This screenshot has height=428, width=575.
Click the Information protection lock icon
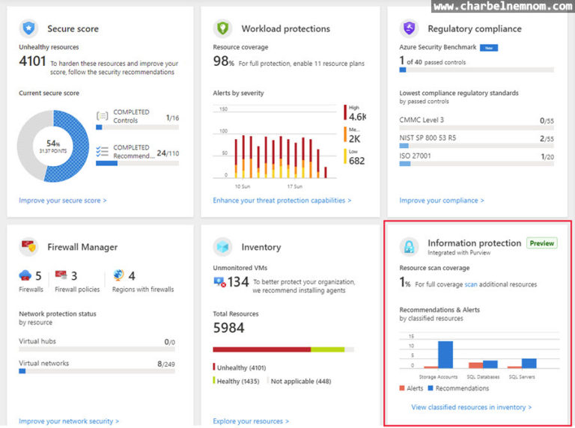(409, 247)
